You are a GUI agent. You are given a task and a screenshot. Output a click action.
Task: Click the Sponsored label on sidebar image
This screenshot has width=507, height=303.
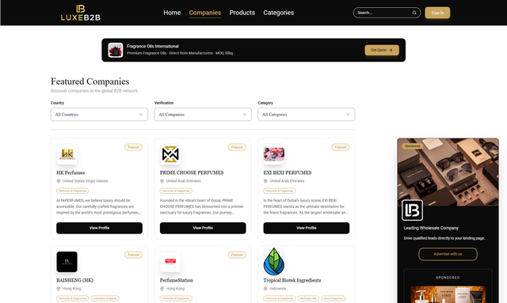tap(413, 146)
